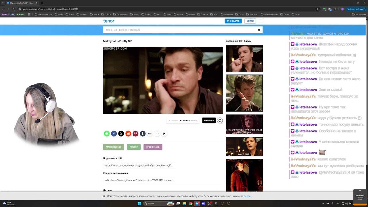Open a new browser tab
The height and width of the screenshot is (207, 368).
42,3
